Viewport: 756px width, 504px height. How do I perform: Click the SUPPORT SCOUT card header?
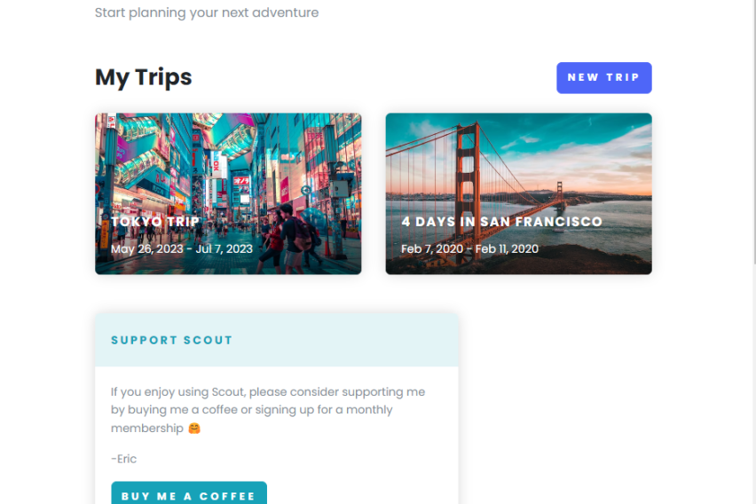(x=276, y=340)
